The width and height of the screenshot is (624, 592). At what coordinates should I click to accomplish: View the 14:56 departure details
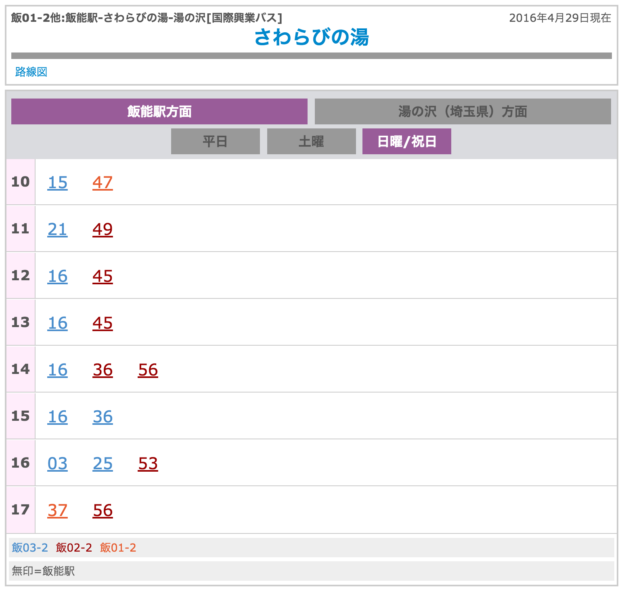[148, 370]
